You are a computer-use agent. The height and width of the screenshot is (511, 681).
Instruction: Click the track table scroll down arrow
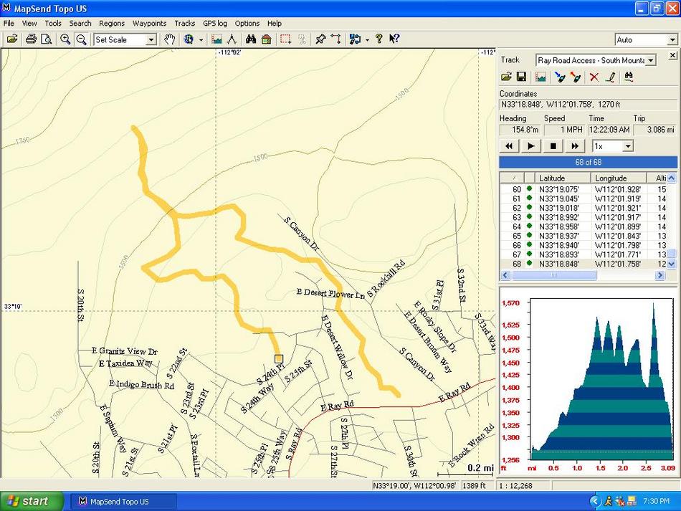pyautogui.click(x=672, y=264)
